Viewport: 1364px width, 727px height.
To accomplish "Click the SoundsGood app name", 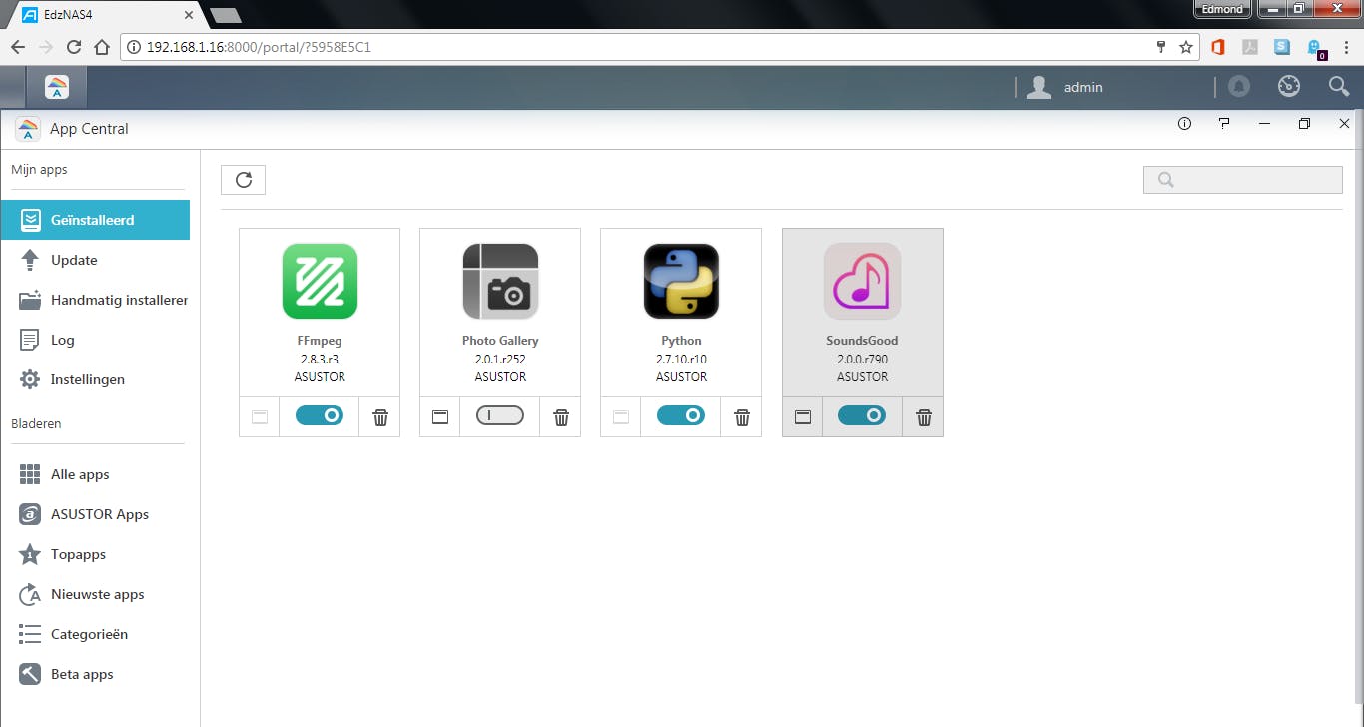I will [862, 341].
